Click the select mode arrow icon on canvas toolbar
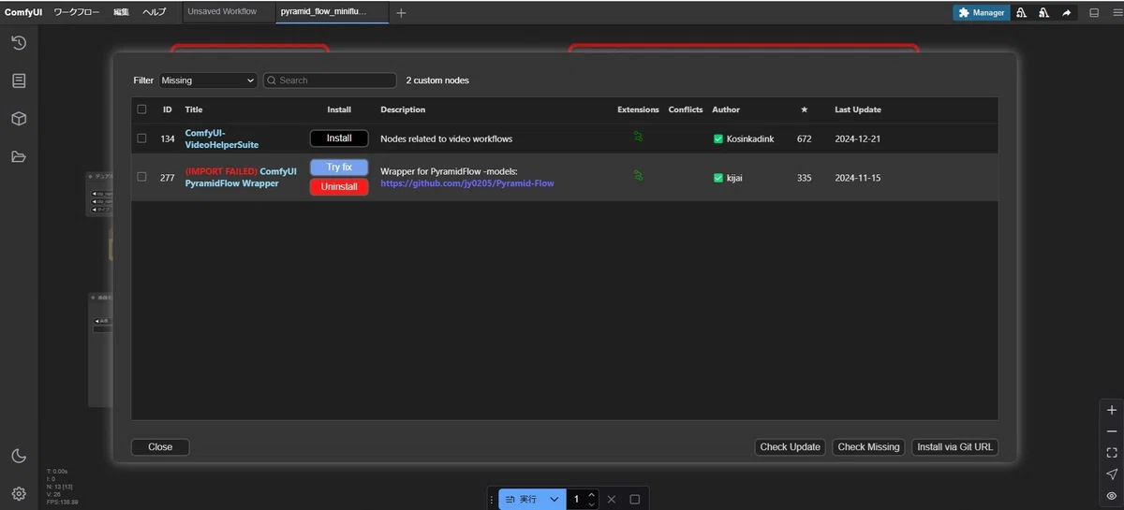 pyautogui.click(x=1112, y=474)
